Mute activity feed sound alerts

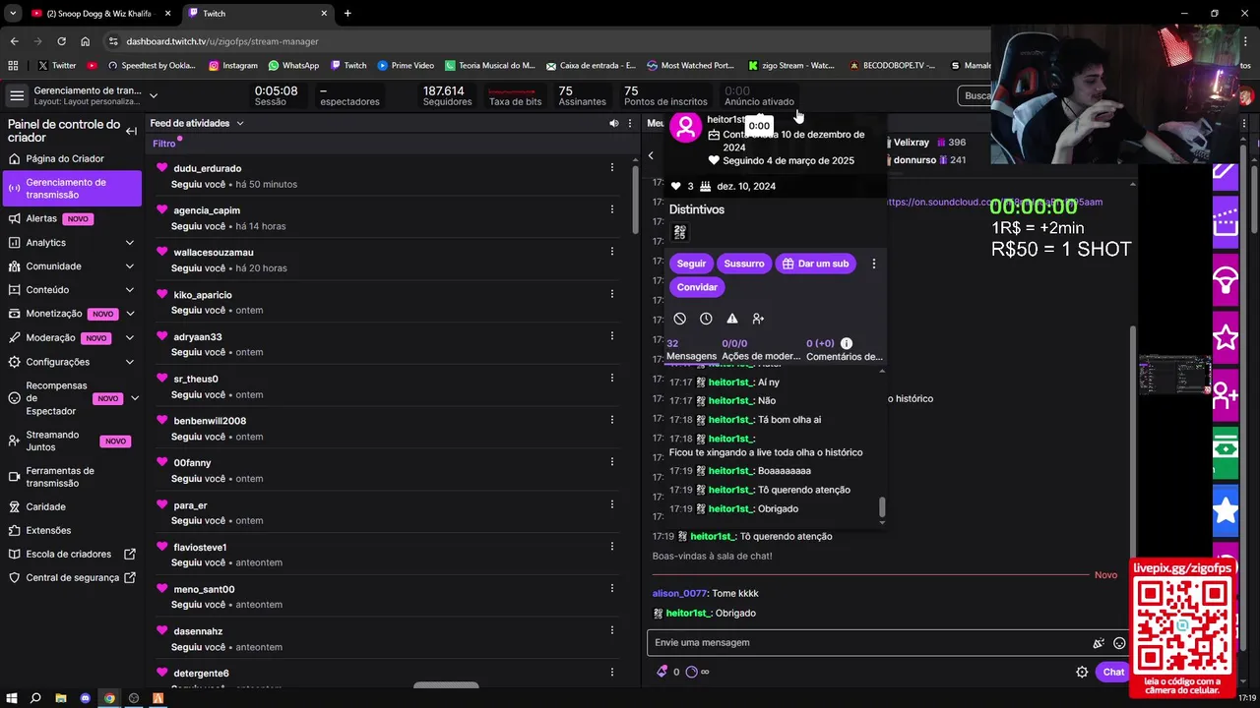[614, 123]
